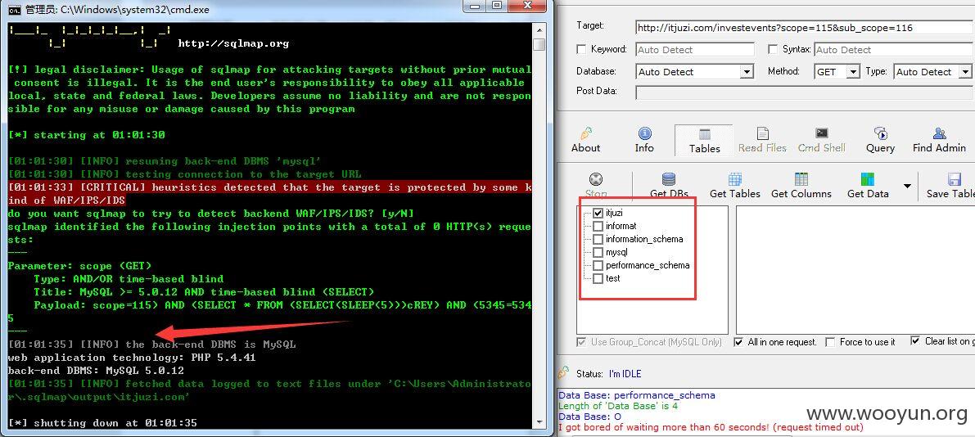
Task: Enable the Keyword checkbox
Action: point(581,49)
